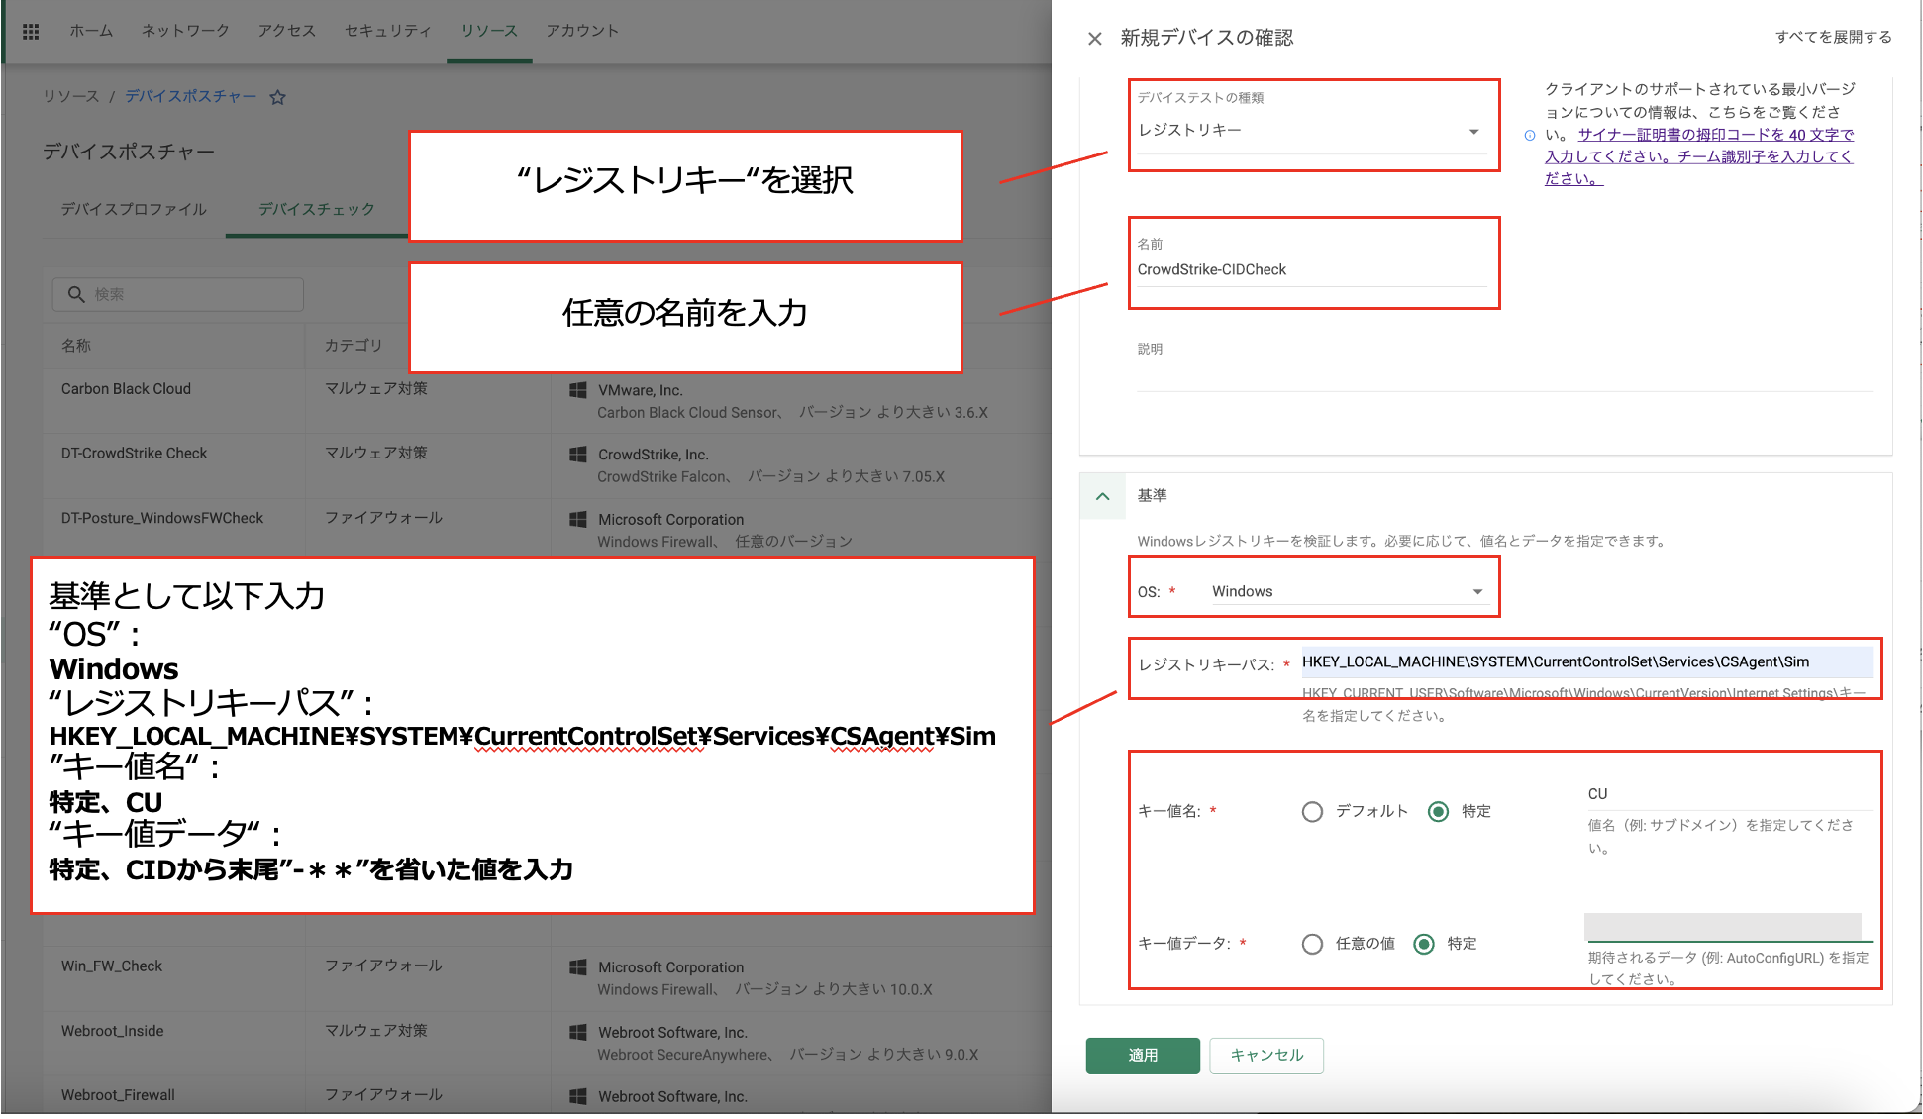Select Win_FW_Check row name
Viewport: 1923px width, 1119px height.
point(112,966)
